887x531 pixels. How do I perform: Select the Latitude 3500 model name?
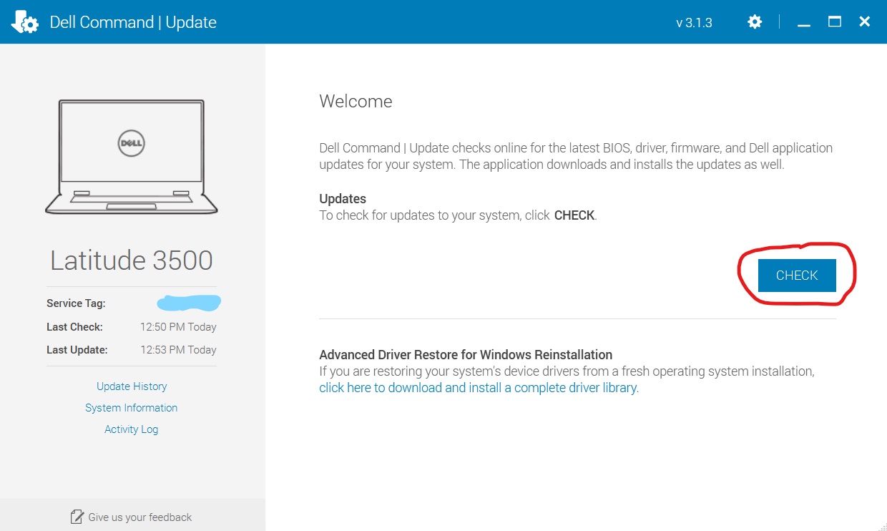click(132, 260)
